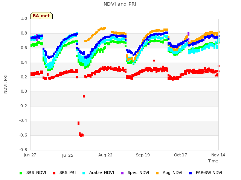Viewport: 241px width, 180px height.
Task: Click the 1.0 y-axis tick label
Action: tap(24, 18)
